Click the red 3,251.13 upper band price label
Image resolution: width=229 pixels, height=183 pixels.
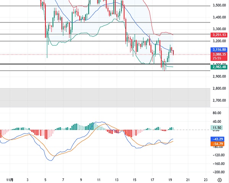pyautogui.click(x=219, y=35)
